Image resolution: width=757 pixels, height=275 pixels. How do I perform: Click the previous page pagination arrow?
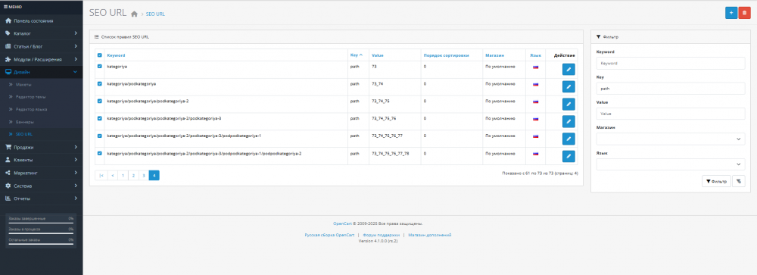pos(112,176)
